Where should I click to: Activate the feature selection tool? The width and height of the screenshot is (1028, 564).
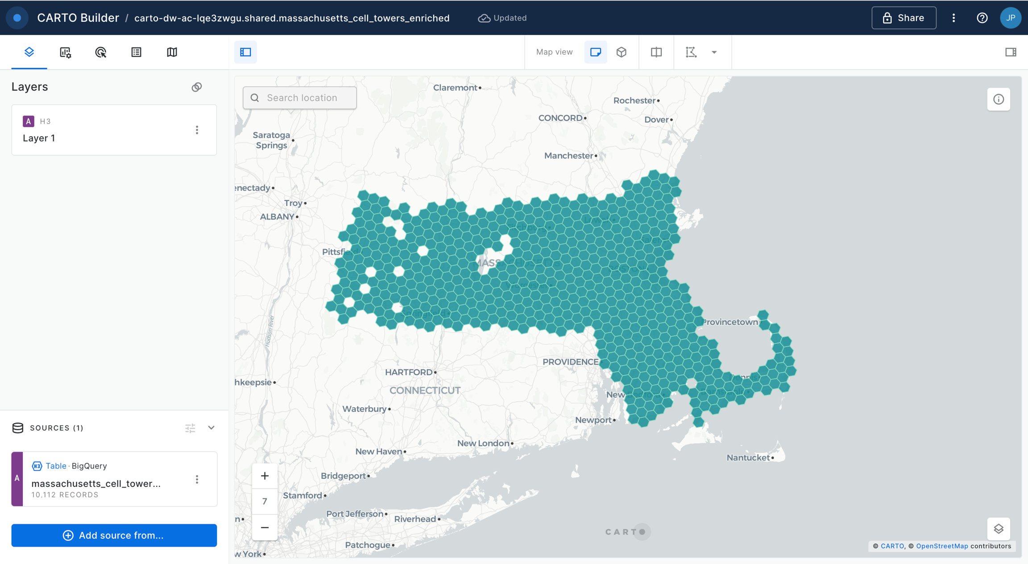[x=691, y=52]
